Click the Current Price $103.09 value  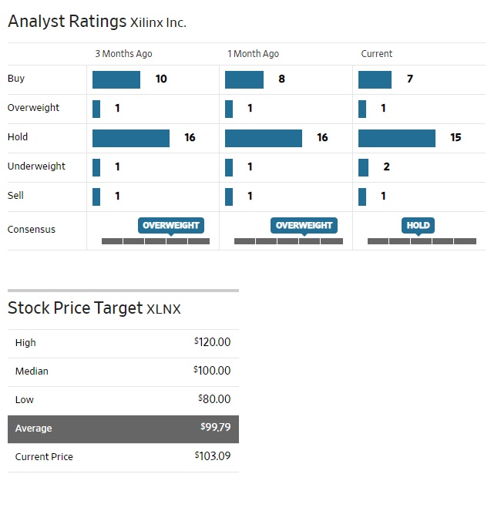(213, 456)
